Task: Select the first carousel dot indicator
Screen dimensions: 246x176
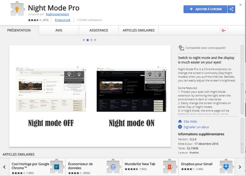Action: (84, 40)
